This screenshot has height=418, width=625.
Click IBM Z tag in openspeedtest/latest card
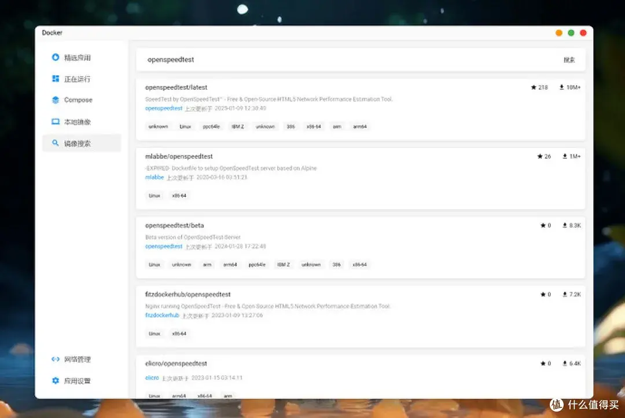point(238,126)
